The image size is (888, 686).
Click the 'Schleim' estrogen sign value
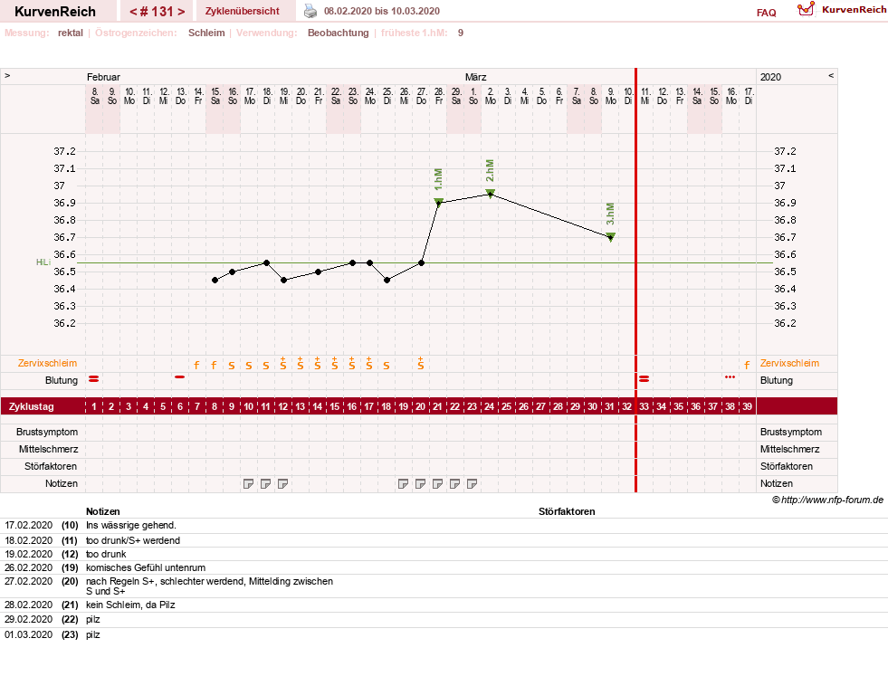(206, 33)
